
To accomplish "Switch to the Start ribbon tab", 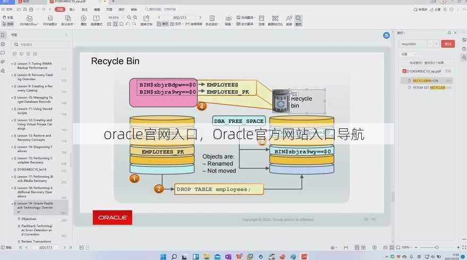I will pyautogui.click(x=60, y=10).
